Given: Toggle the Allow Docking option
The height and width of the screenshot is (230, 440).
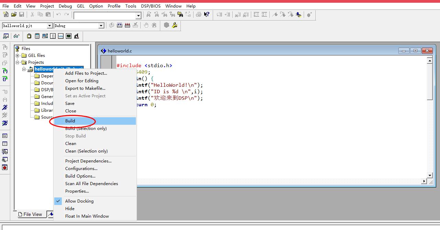Looking at the screenshot, I should (x=79, y=201).
